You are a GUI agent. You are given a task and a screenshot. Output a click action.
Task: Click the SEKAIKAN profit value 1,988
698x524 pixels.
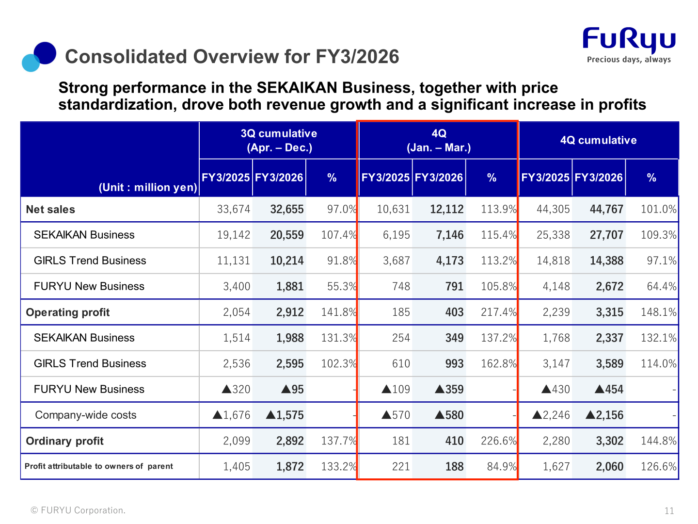tap(290, 338)
